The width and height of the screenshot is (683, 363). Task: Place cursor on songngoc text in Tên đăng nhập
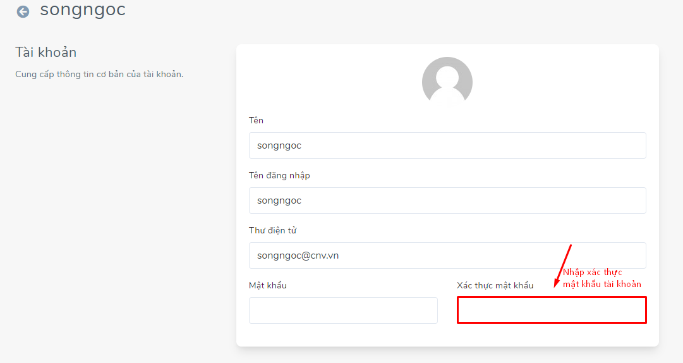coord(279,201)
